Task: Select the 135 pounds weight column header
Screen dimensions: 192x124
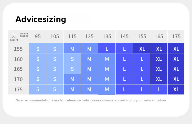Action: pos(107,36)
